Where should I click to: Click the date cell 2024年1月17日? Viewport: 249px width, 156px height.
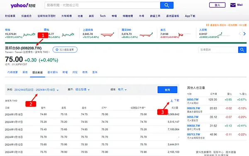[14, 122]
